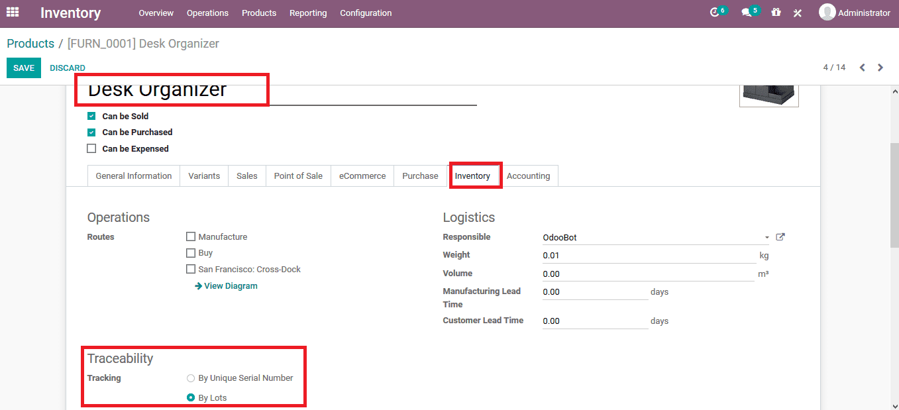Click the Weight input field
This screenshot has height=410, width=899.
point(649,255)
